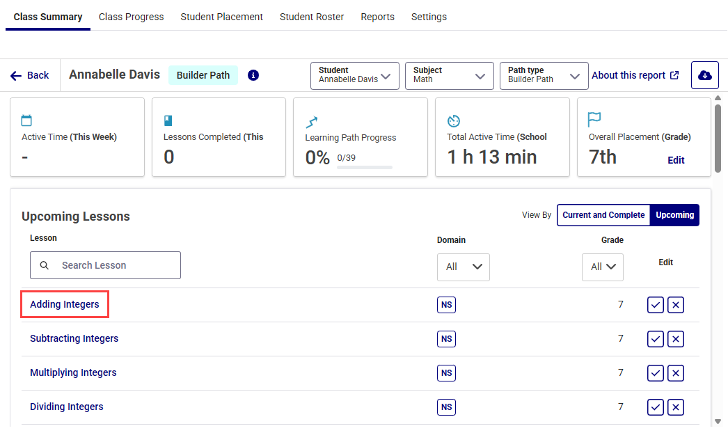Click the checkmark for Multiplying Integers
Screen dimensions: 728x433
pyautogui.click(x=655, y=373)
